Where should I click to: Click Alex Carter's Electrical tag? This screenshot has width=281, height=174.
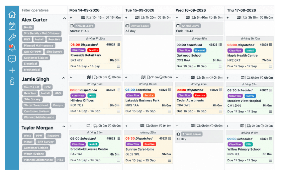tap(30, 64)
